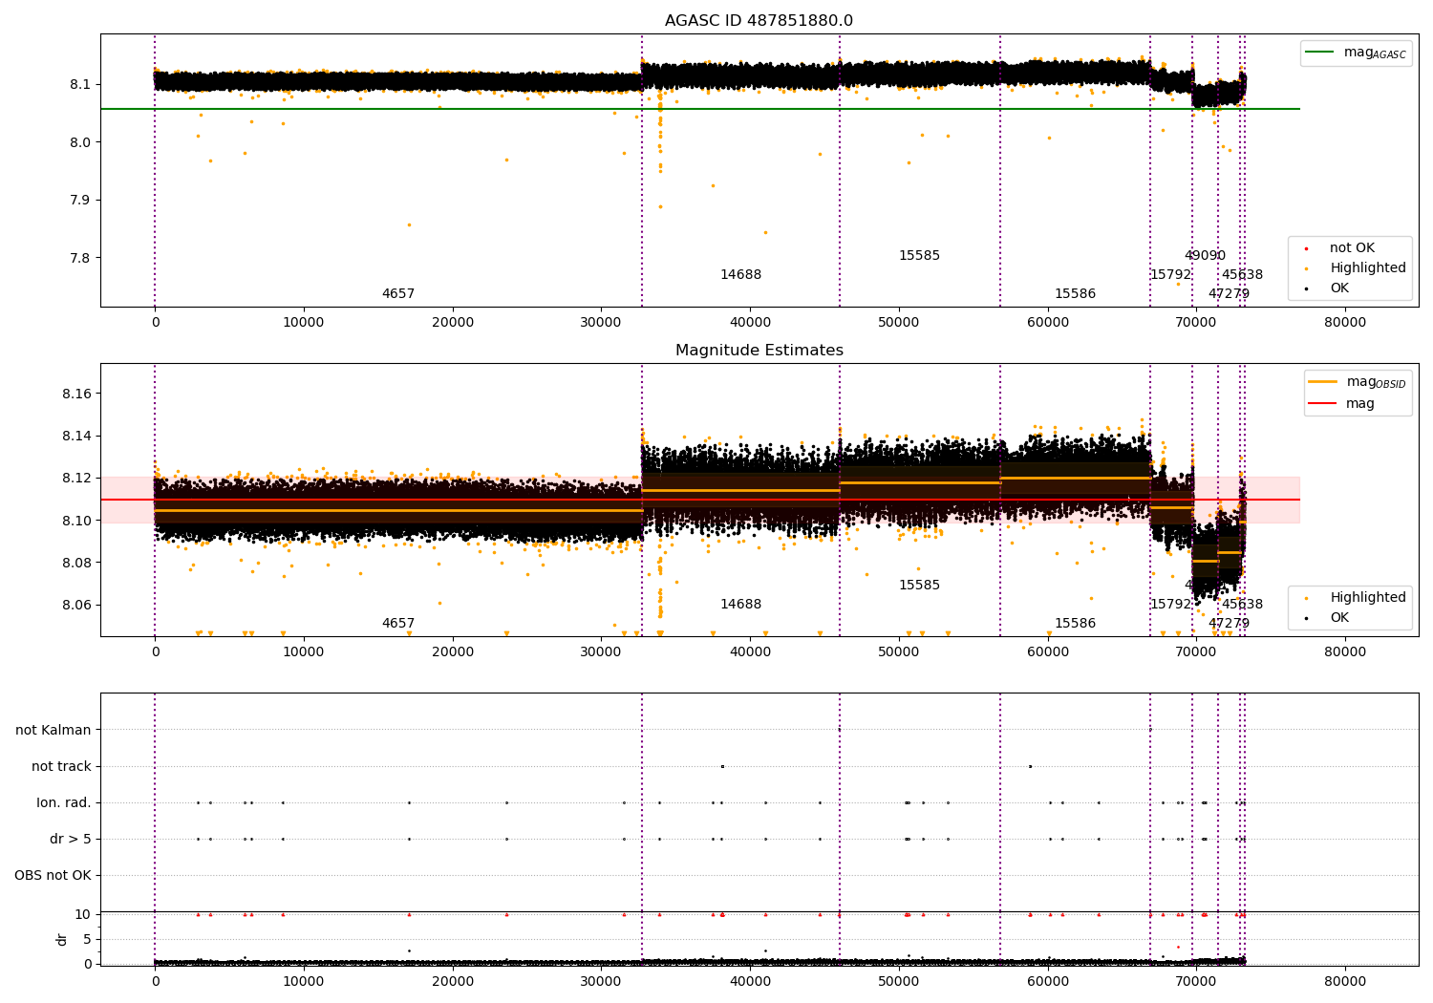This screenshot has height=1003, width=1433.
Task: Click the "OBS not OK" axis label
Action: pyautogui.click(x=53, y=875)
